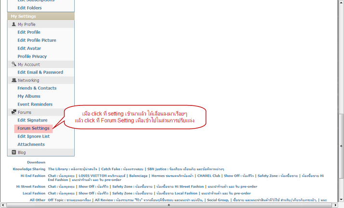This screenshot has width=344, height=208.
Task: Select Edit Avatar link
Action: tap(29, 48)
